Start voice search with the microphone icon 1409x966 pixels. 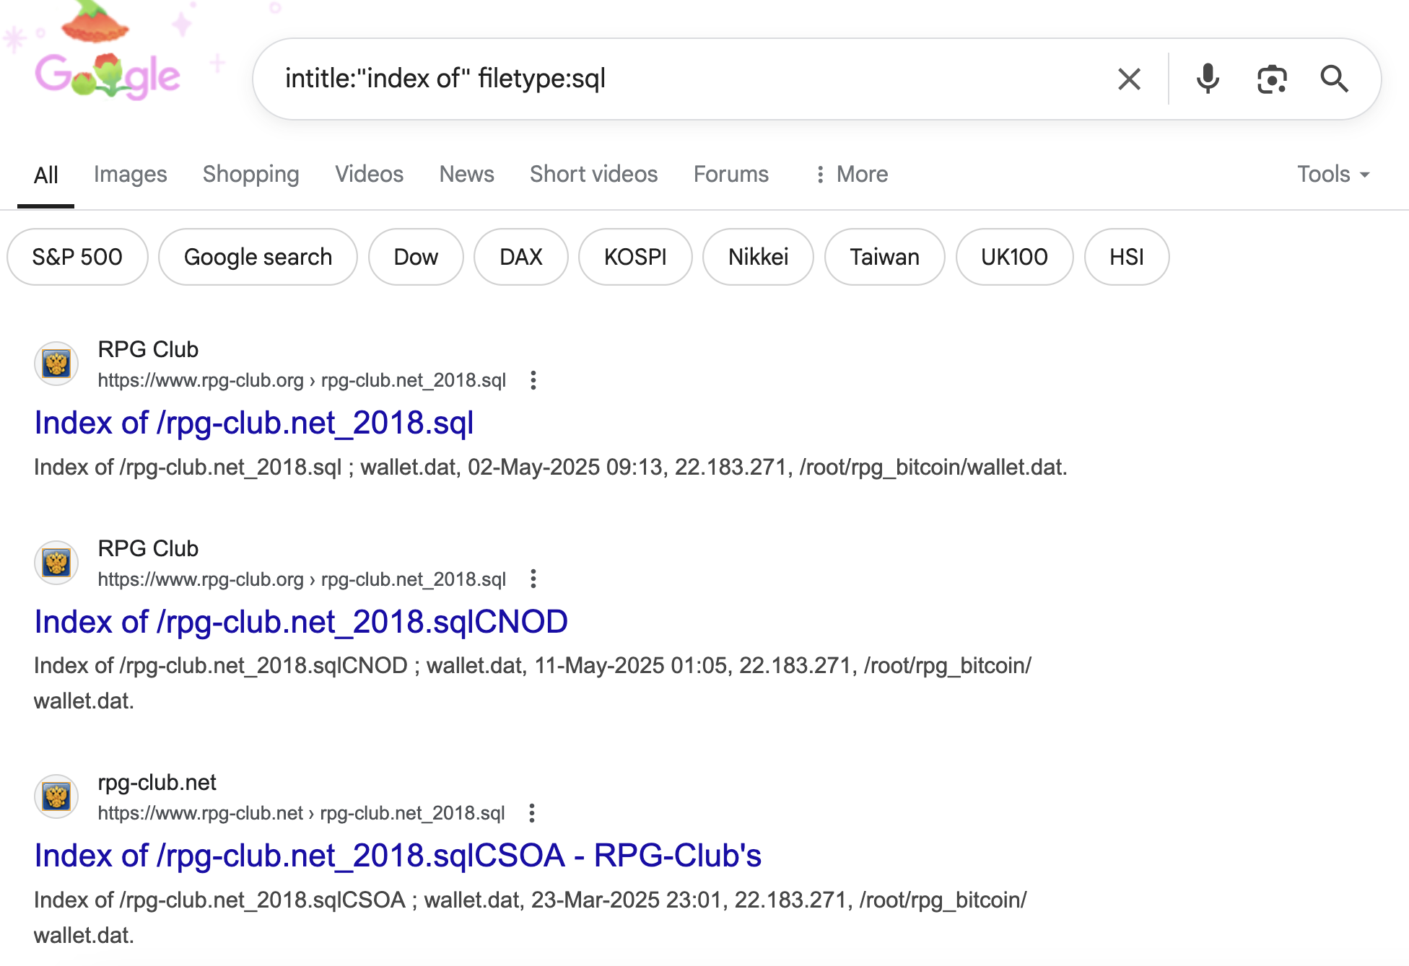(1208, 79)
